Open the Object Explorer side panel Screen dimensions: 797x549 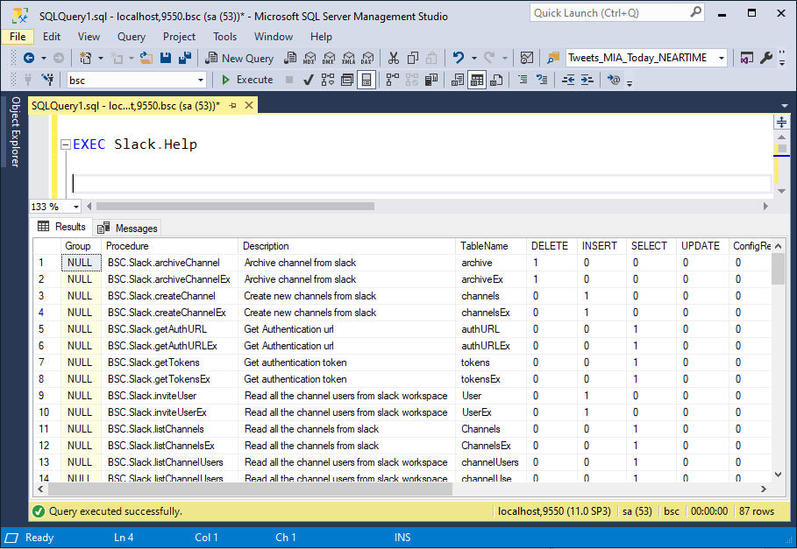[x=15, y=132]
